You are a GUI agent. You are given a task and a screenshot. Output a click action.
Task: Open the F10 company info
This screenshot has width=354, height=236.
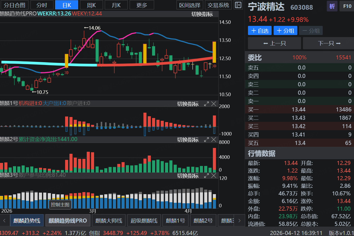coord(347,6)
